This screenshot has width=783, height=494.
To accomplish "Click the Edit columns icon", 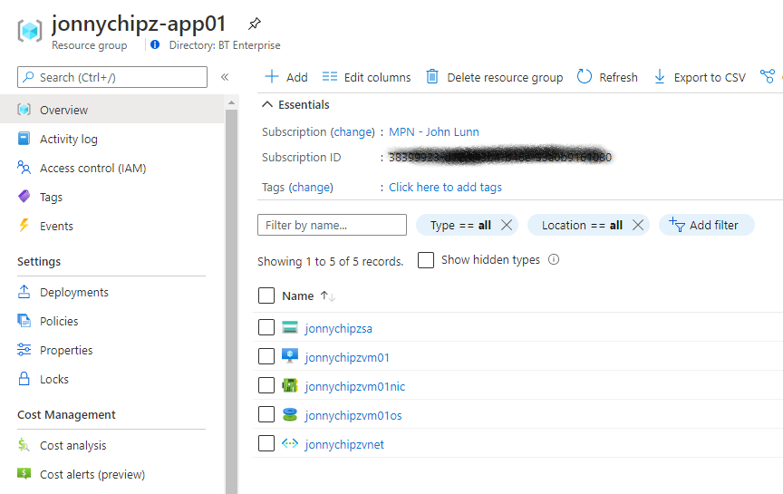I will point(330,77).
